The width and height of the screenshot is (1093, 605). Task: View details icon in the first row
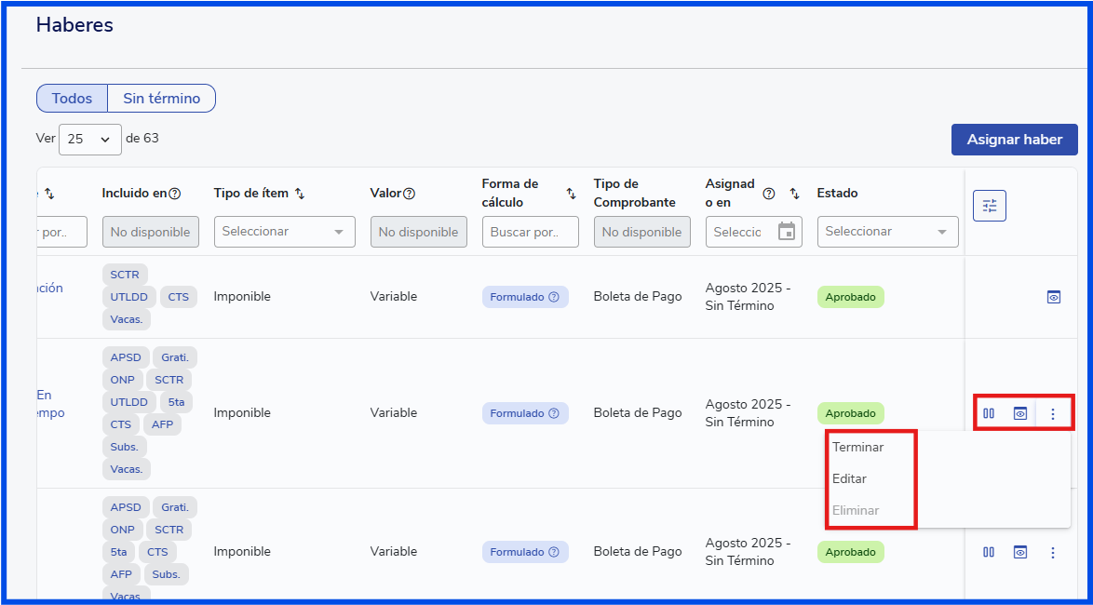1053,297
